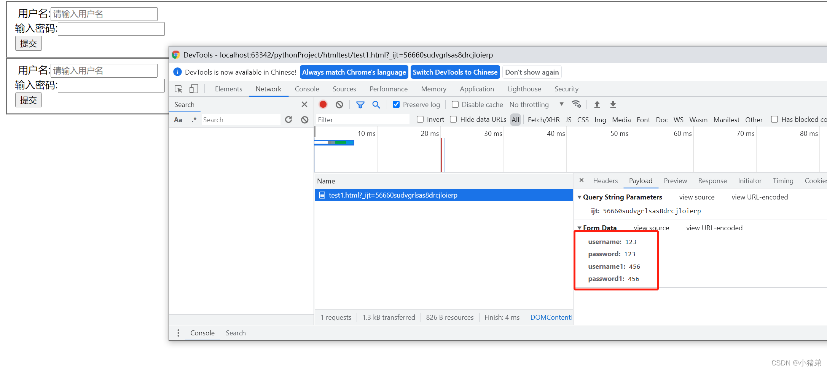Click the Search text input field
The image size is (827, 370).
(x=241, y=120)
